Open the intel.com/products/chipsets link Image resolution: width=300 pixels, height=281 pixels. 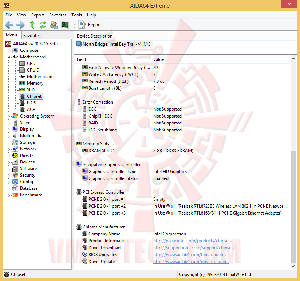[x=192, y=241]
